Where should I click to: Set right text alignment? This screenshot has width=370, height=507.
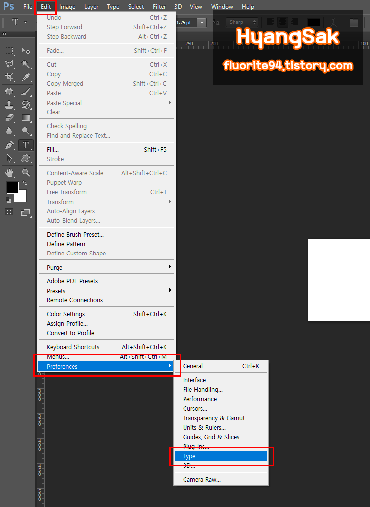click(x=295, y=22)
